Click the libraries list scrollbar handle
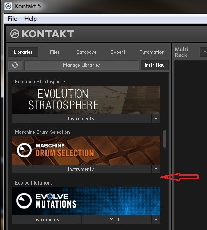Viewport: 207px width, 230px height. pos(165,139)
